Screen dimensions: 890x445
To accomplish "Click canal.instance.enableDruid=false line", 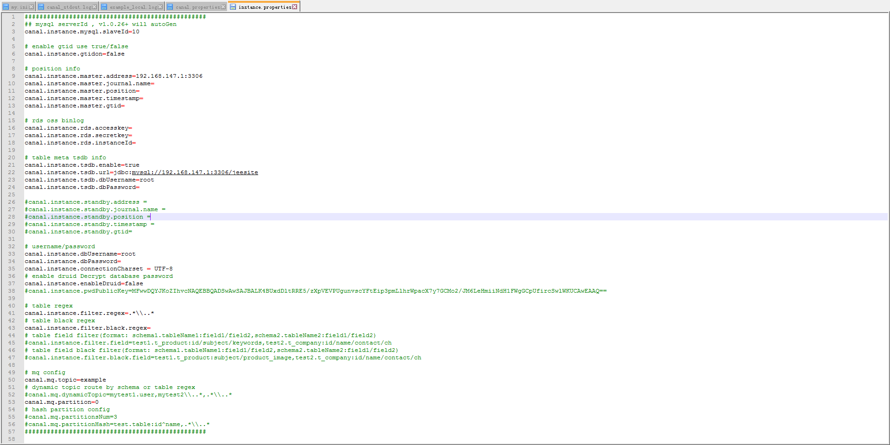I will [84, 283].
